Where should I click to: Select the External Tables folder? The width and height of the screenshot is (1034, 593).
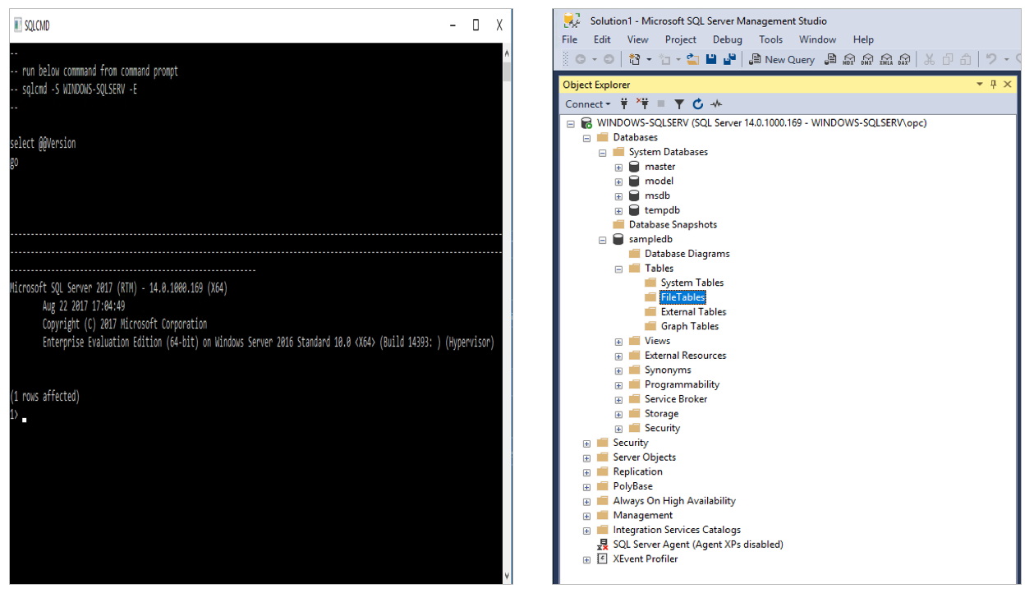coord(693,312)
